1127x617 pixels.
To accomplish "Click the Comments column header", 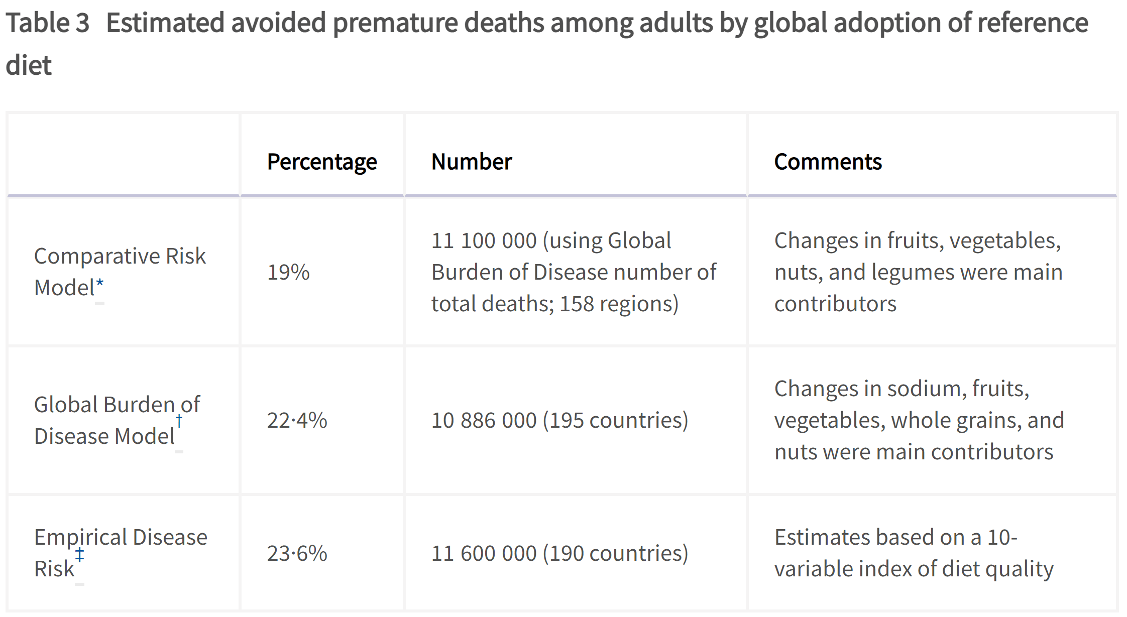I will click(x=828, y=162).
